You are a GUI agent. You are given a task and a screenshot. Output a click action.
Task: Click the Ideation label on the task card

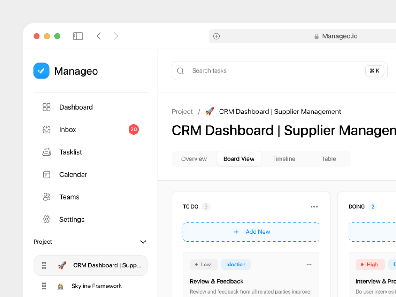click(x=236, y=264)
